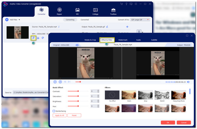Switch to the Watermark tab
The width and height of the screenshot is (197, 129).
tap(123, 40)
